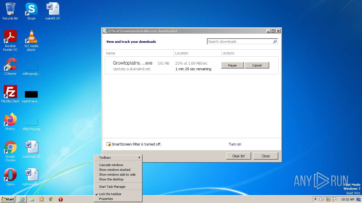Open taskbar Properties menu item
362x203 pixels.
[118, 199]
